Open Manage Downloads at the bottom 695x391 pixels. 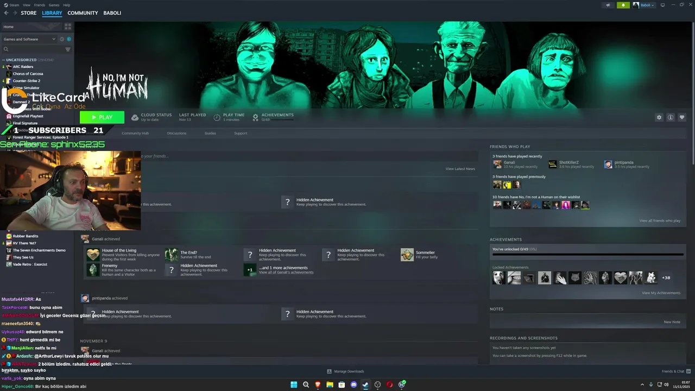(x=346, y=371)
